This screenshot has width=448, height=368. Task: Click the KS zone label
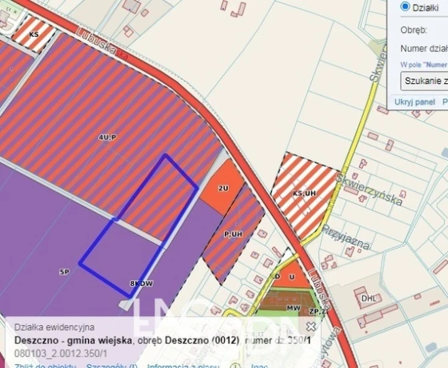34,34
